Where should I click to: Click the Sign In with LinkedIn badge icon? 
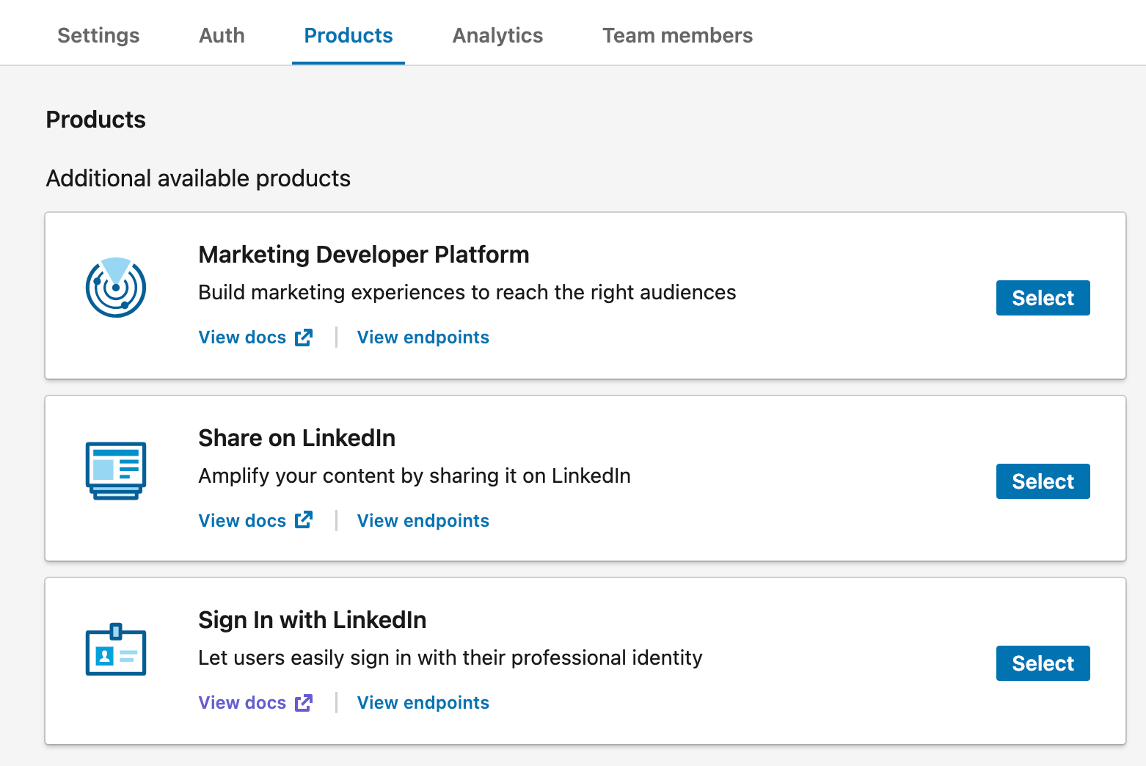tap(116, 649)
